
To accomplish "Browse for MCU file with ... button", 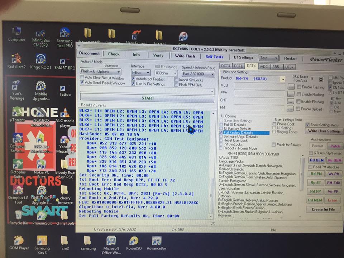I will 291,87.
